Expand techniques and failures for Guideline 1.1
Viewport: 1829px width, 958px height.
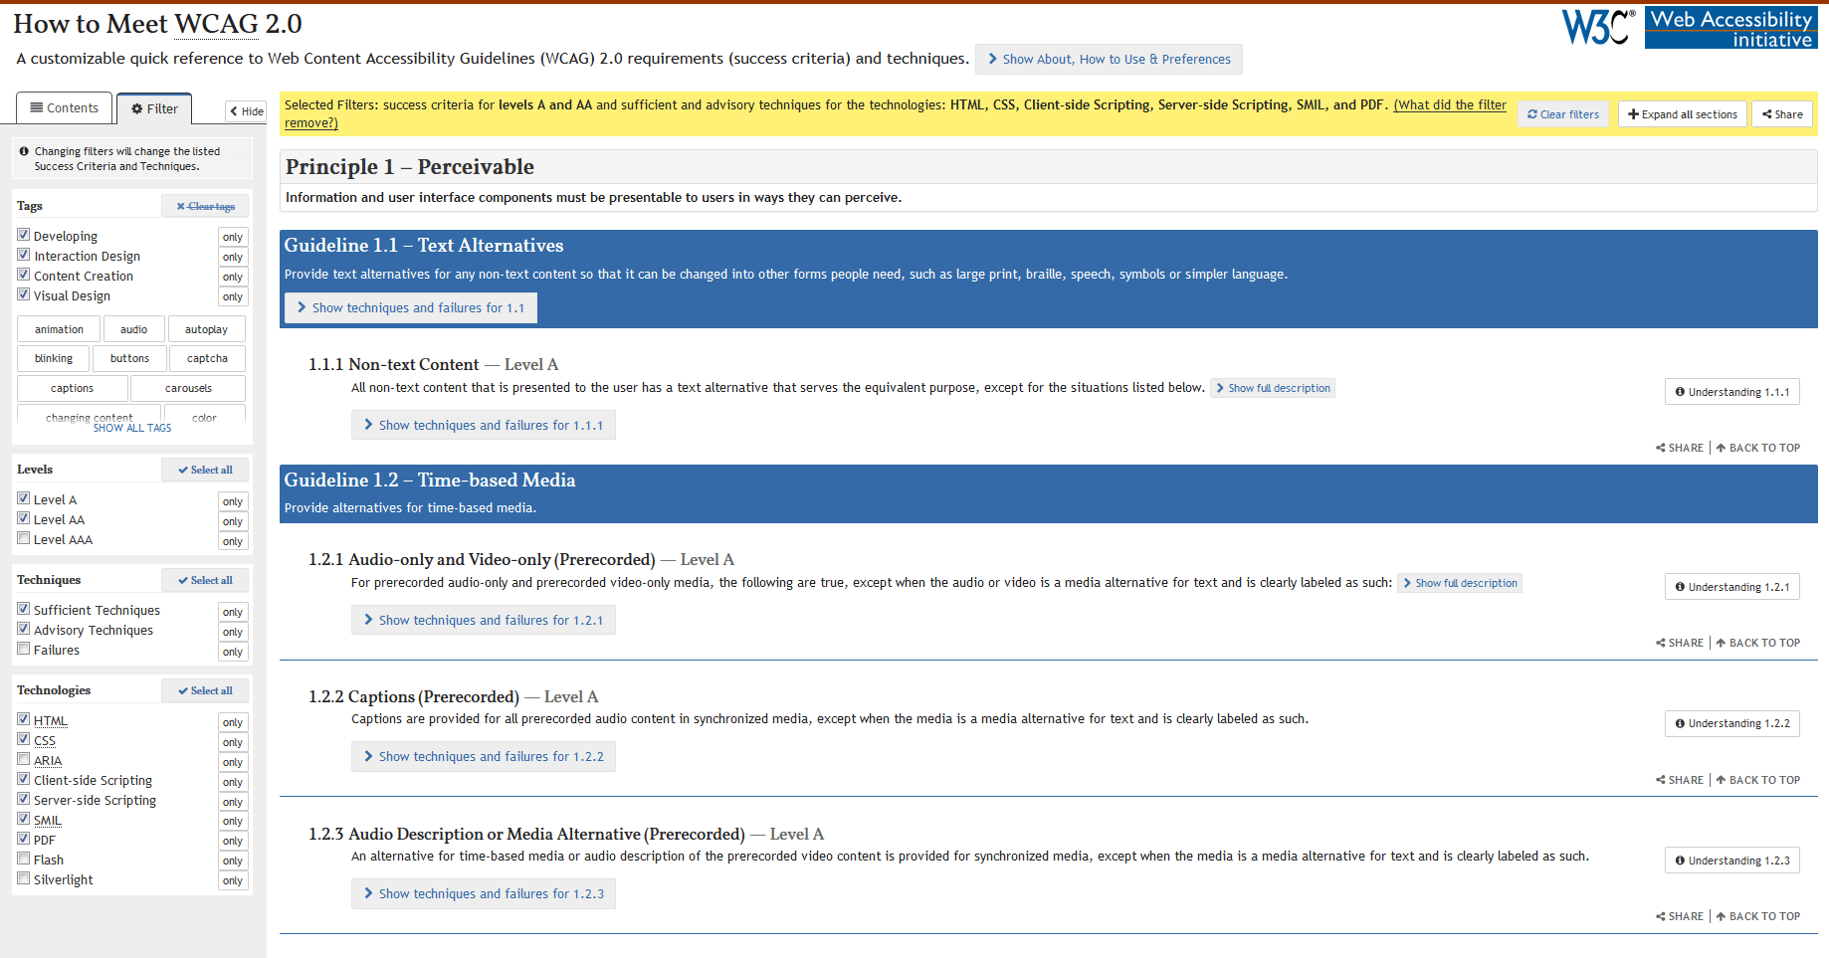coord(410,307)
